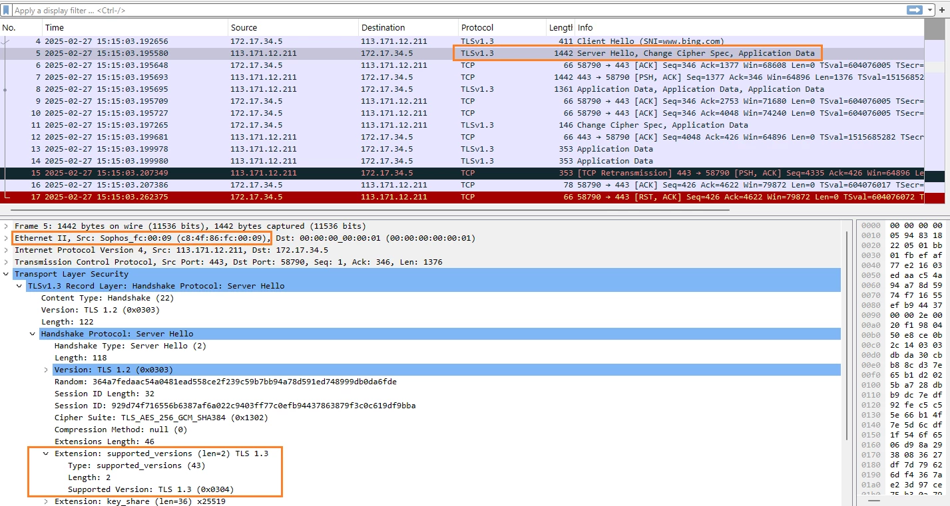Select packet 6 TCP ACK row
Image resolution: width=950 pixels, height=506 pixels.
coord(462,65)
